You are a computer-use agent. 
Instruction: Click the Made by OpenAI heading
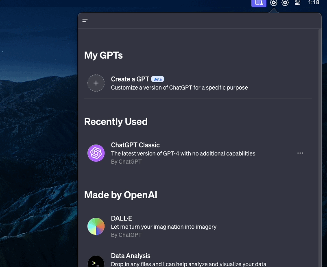tap(121, 195)
